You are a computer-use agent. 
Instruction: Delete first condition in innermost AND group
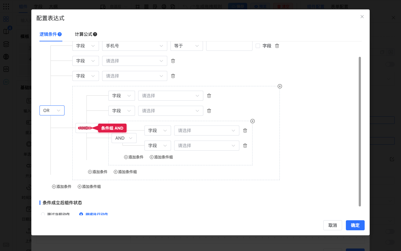click(x=245, y=131)
